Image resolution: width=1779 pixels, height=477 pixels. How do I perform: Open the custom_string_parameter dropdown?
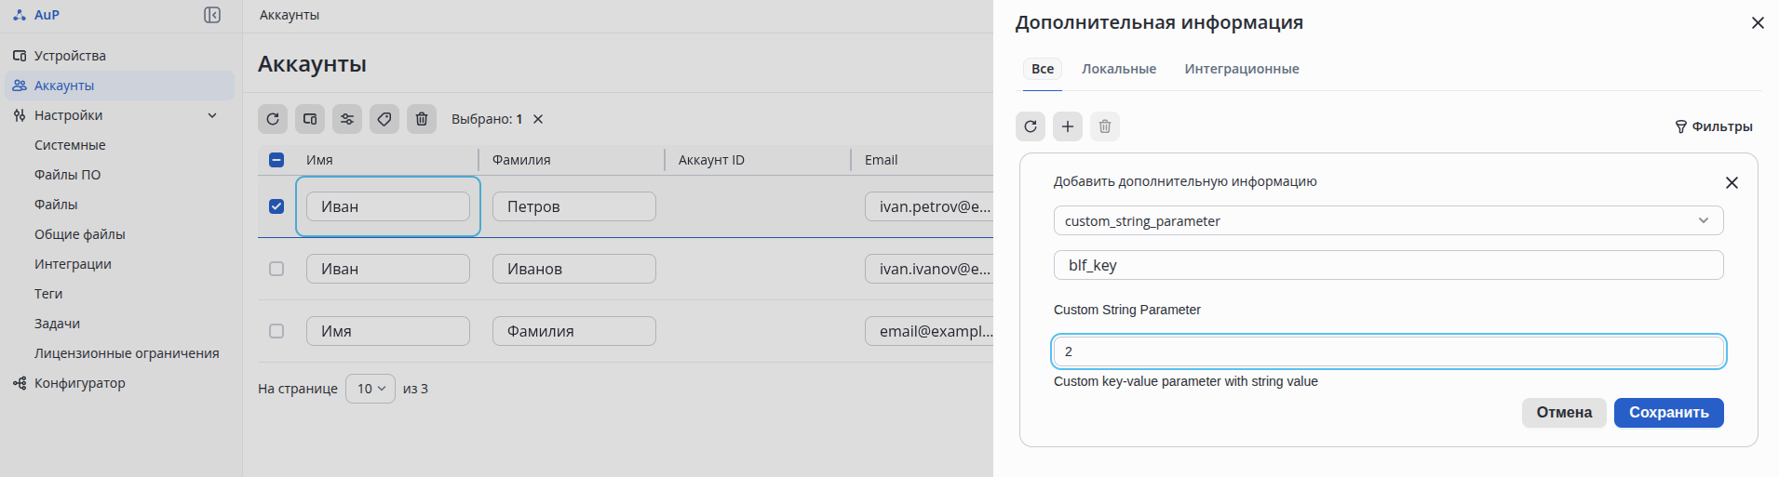tap(1389, 220)
